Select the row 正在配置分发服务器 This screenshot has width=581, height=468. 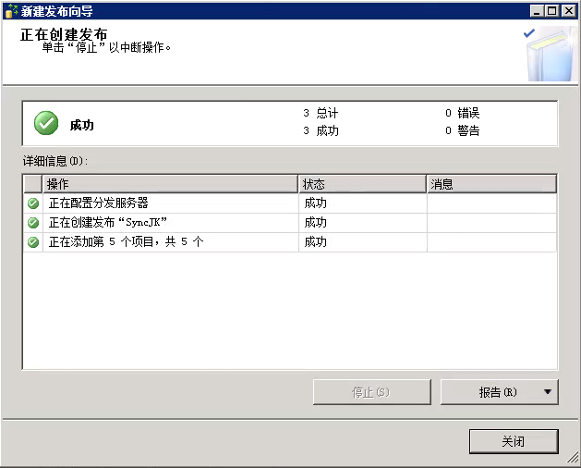click(290, 203)
